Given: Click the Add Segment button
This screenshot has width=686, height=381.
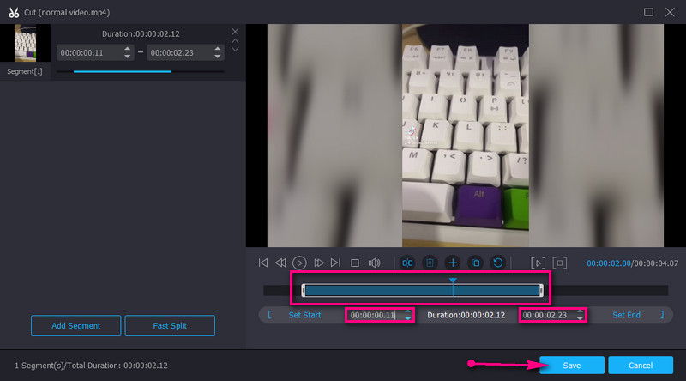Looking at the screenshot, I should coord(75,325).
